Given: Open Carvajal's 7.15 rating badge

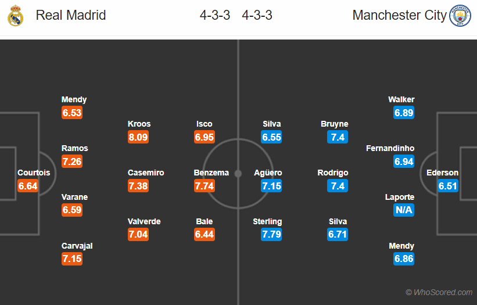Looking at the screenshot, I should [x=72, y=259].
